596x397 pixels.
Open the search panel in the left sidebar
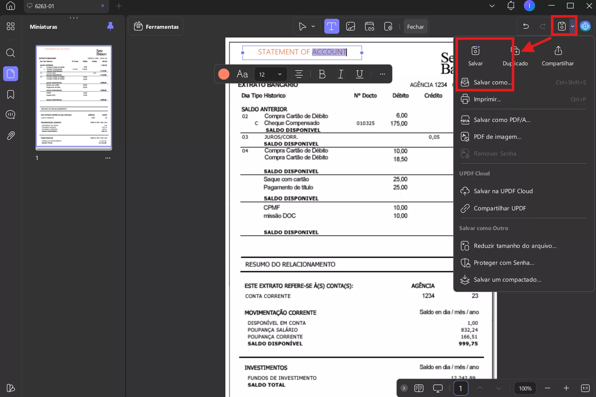coord(11,53)
